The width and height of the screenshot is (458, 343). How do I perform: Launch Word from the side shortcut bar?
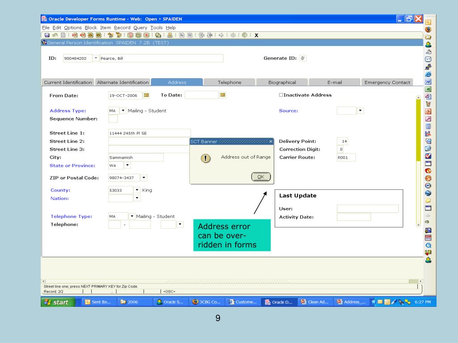[x=428, y=82]
